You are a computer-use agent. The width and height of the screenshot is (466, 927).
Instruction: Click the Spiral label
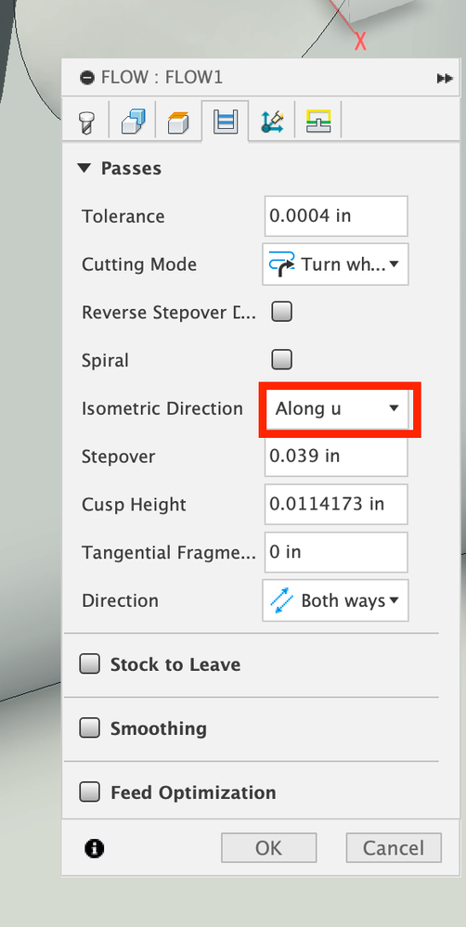click(105, 361)
